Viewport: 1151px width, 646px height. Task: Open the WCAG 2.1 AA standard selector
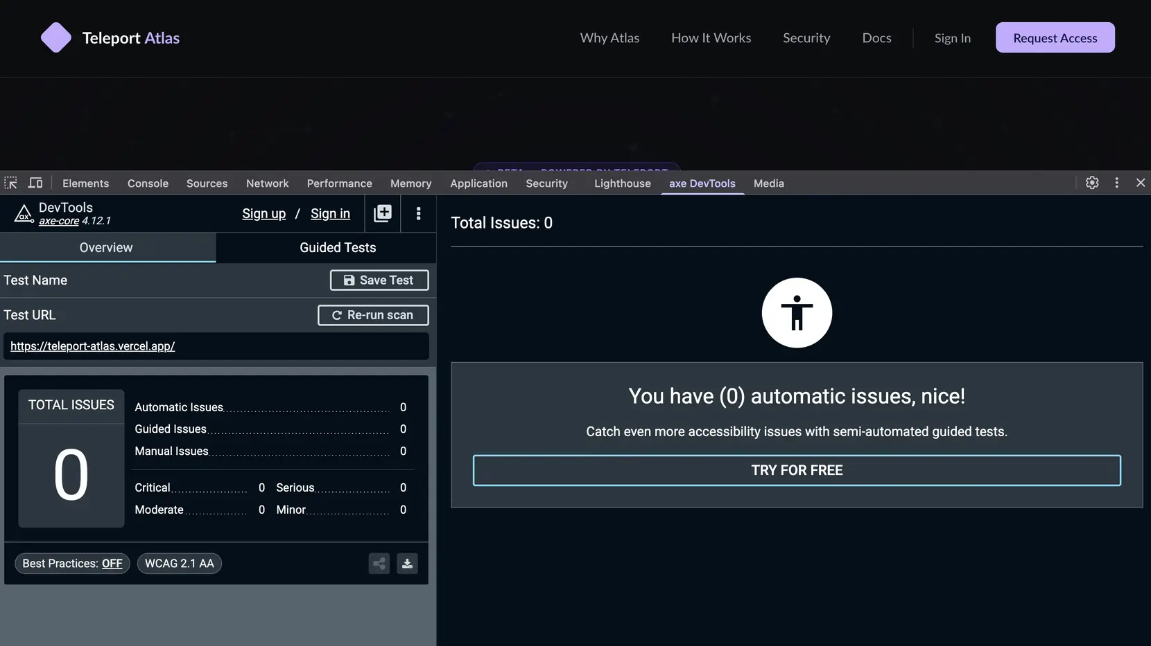pos(180,564)
